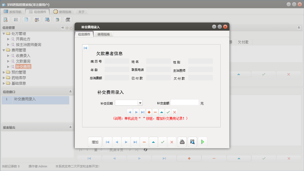Collapse the 信息管理 panel with double-chevron

[63, 27]
